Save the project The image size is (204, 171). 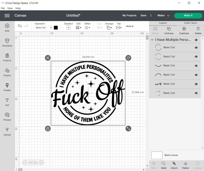point(143,15)
